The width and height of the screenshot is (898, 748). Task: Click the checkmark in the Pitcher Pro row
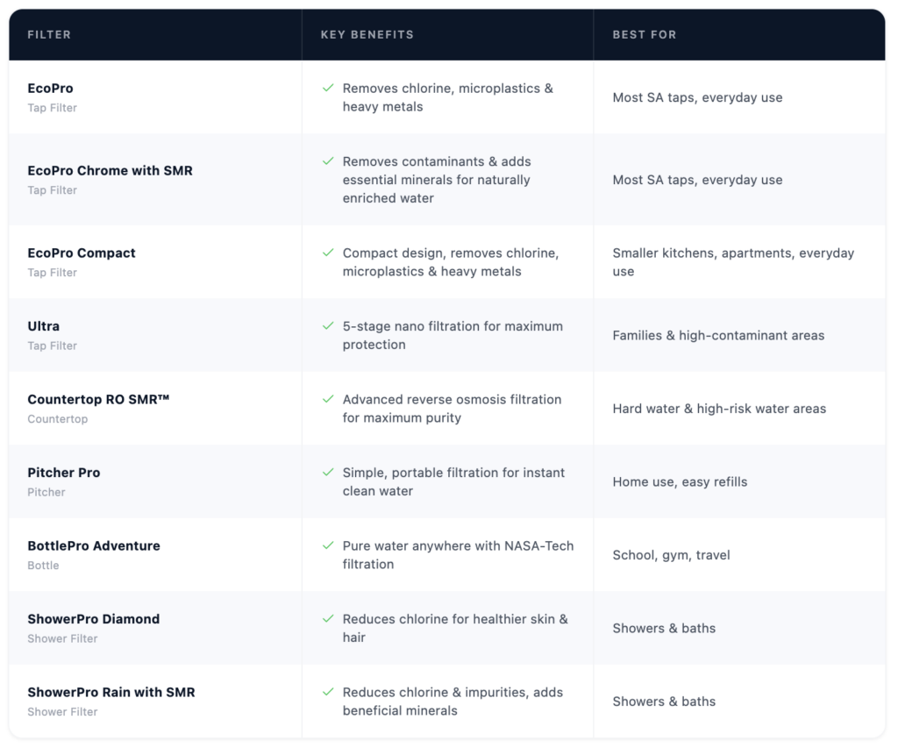click(x=328, y=473)
